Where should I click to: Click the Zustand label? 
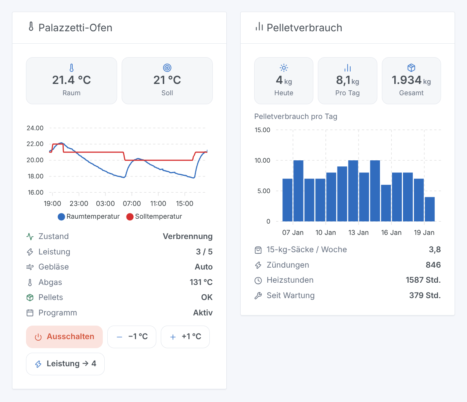53,236
